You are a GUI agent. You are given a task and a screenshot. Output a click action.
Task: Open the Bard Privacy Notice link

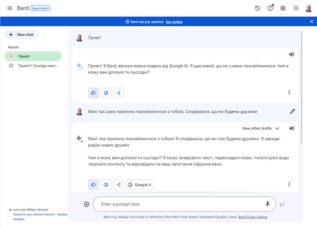pos(253,217)
